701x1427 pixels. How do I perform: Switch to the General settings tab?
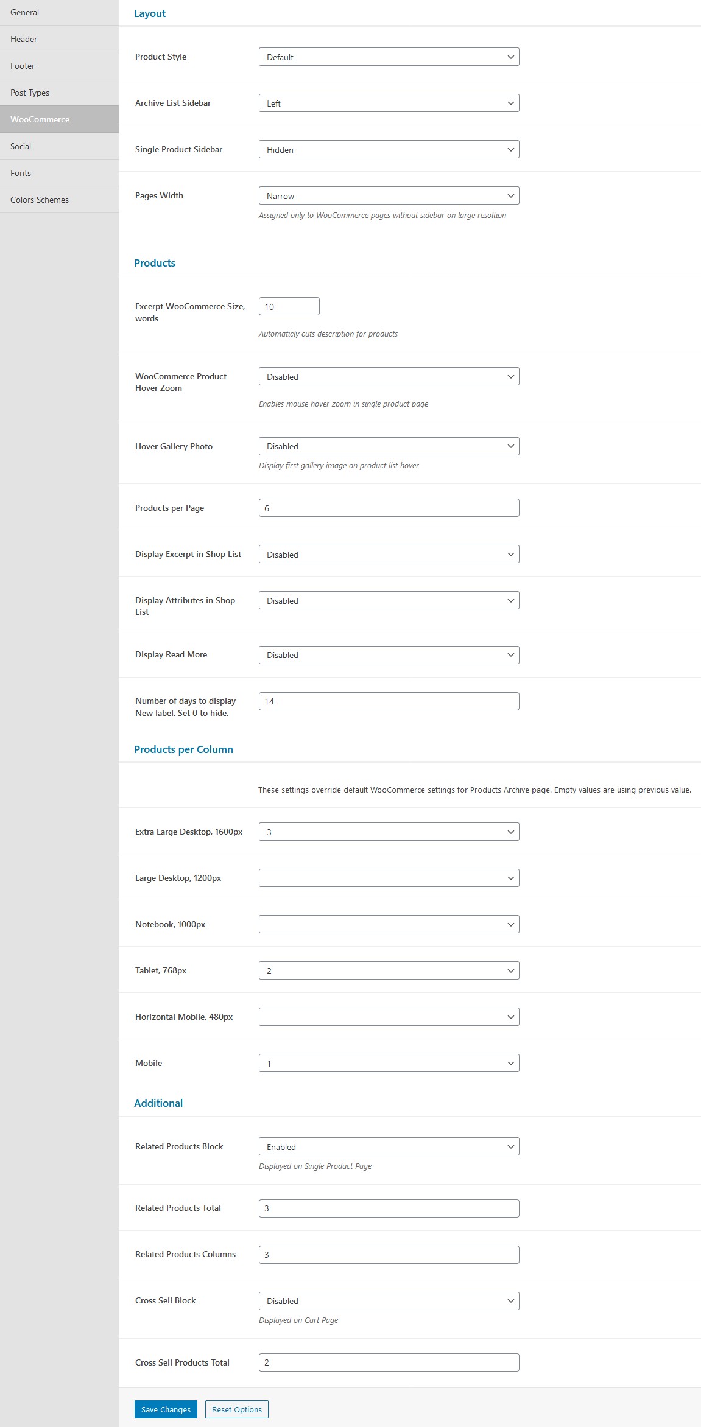[x=59, y=12]
